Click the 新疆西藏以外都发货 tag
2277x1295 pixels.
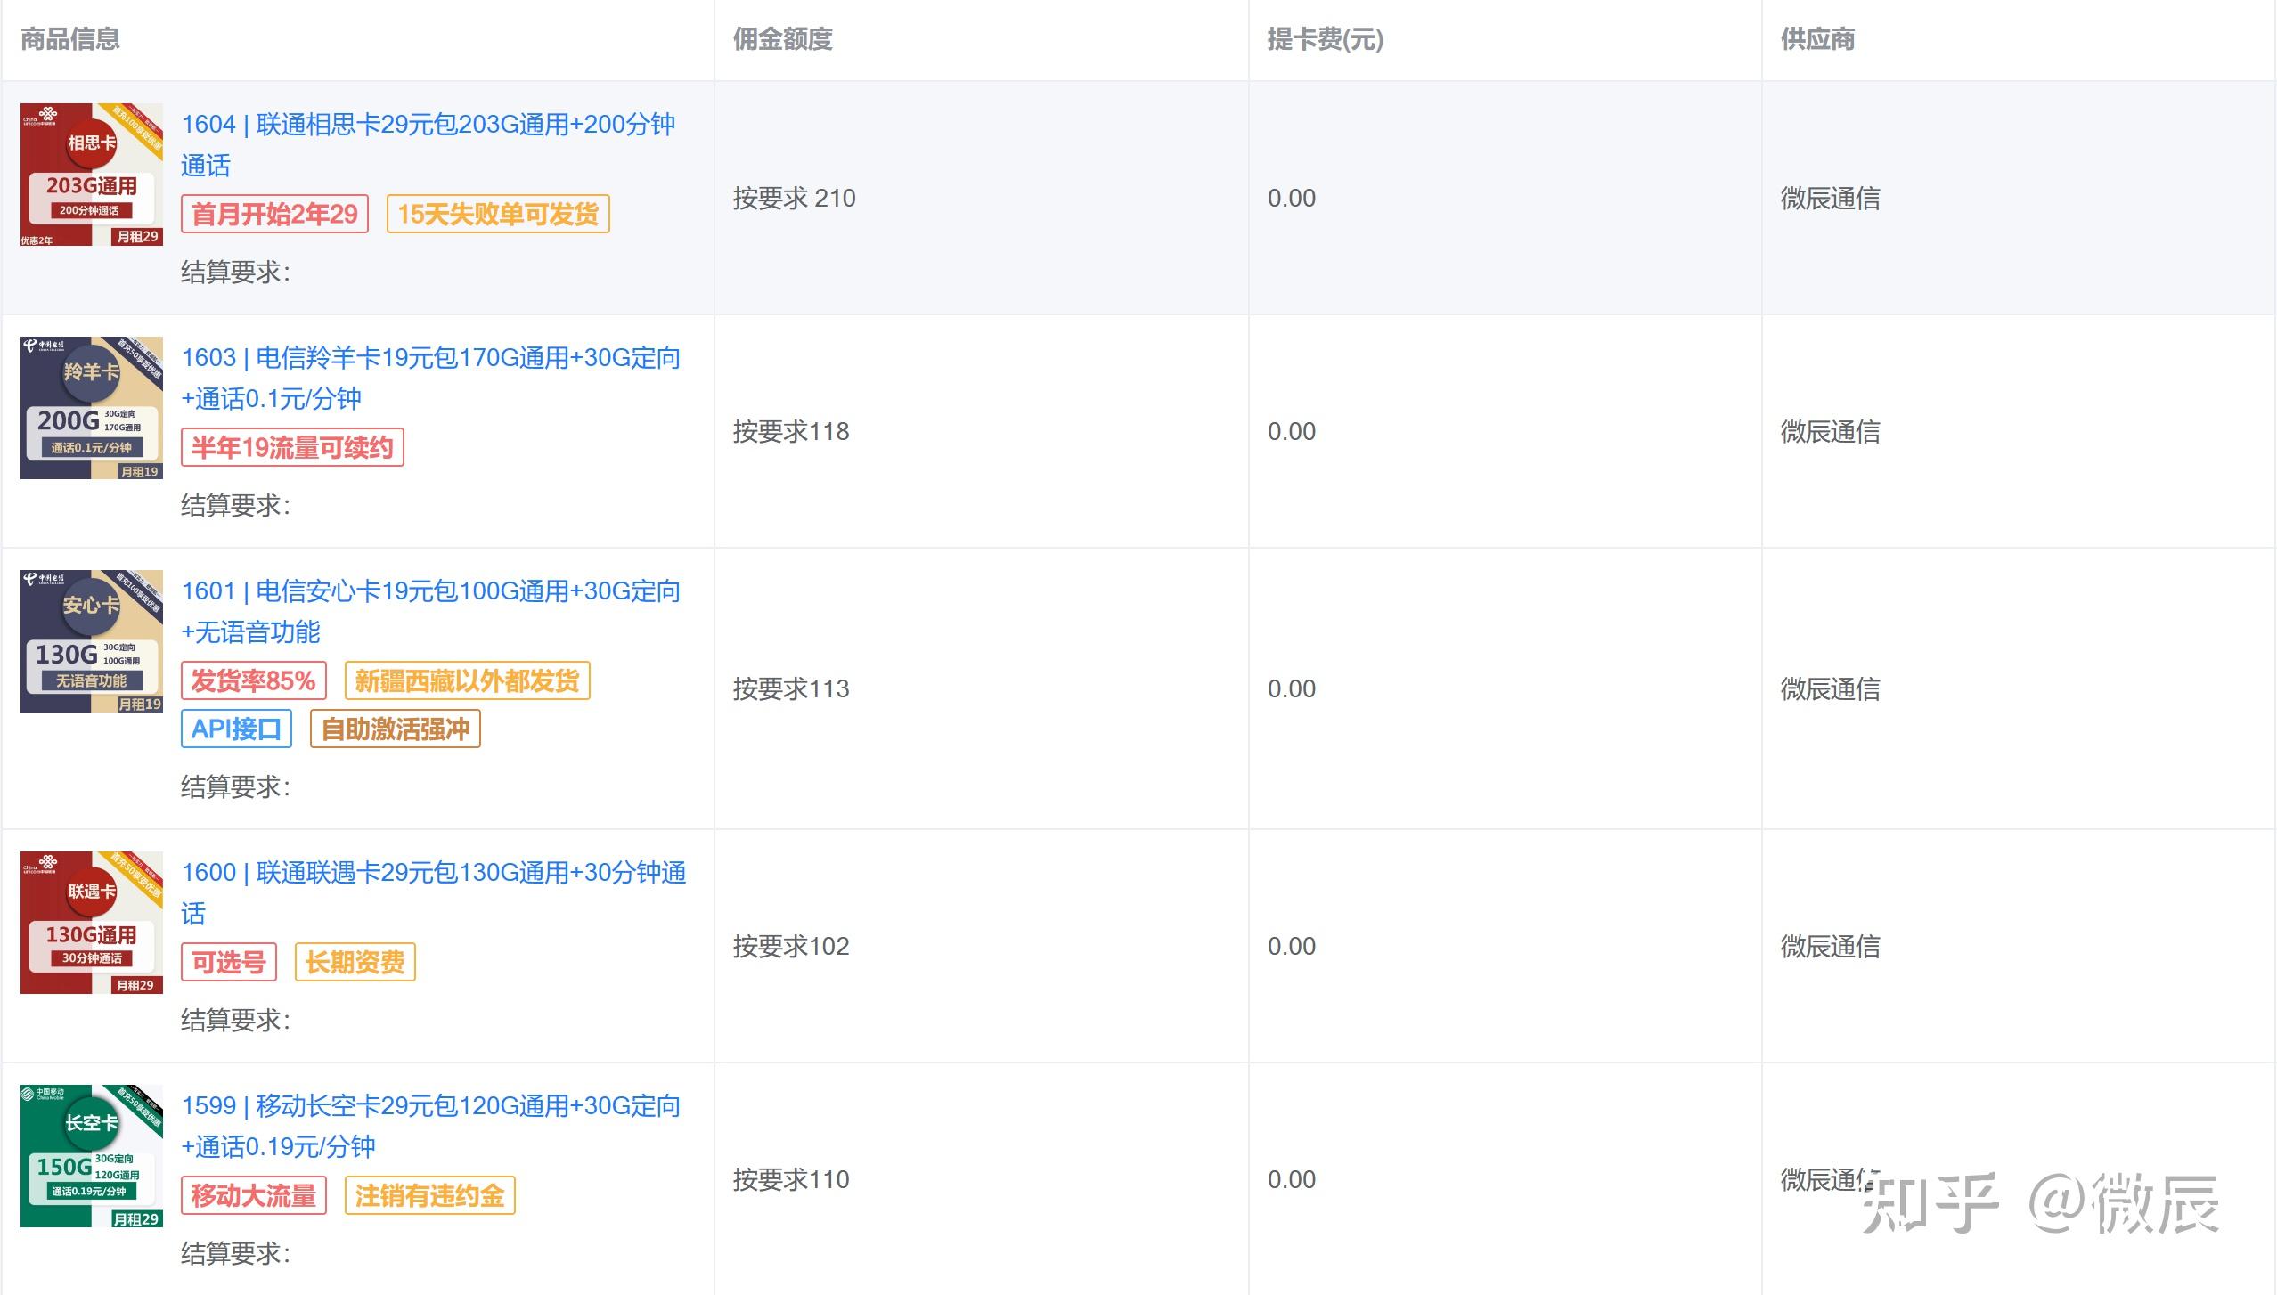pyautogui.click(x=468, y=680)
